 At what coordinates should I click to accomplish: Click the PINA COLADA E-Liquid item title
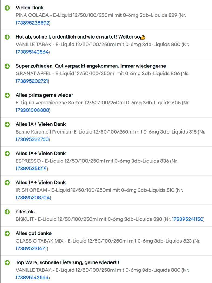[x=101, y=15]
